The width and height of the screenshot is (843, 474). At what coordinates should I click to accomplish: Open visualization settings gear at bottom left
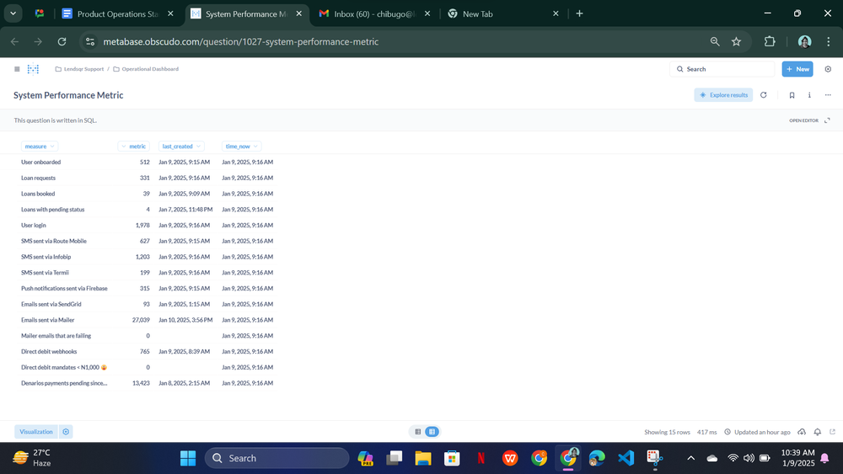coord(66,432)
